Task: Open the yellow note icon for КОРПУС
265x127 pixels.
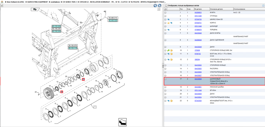Action: coord(168,23)
